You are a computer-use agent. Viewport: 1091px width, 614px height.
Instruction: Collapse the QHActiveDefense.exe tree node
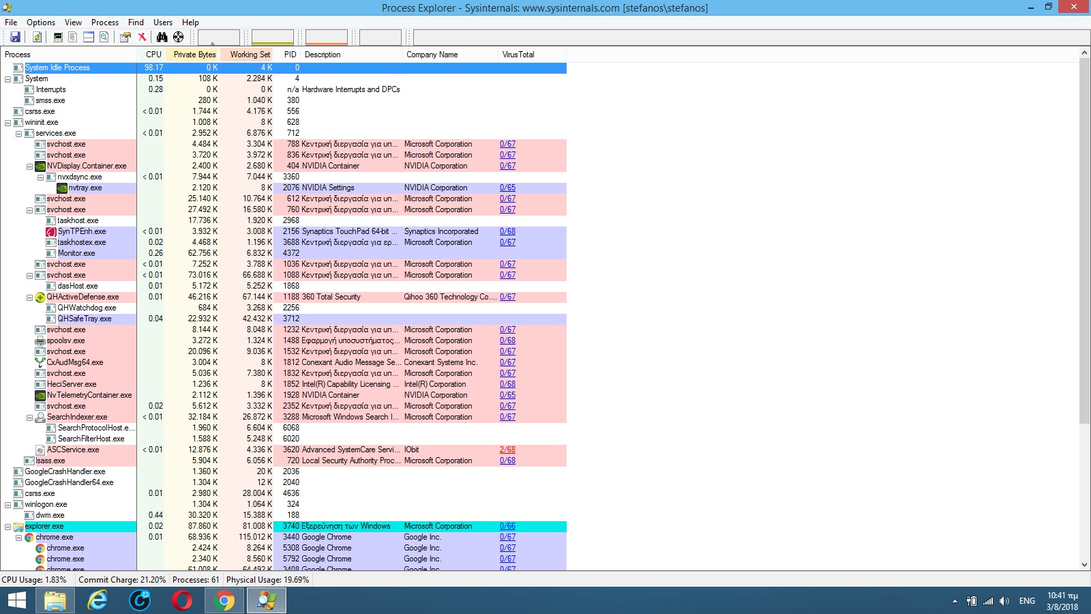[29, 297]
